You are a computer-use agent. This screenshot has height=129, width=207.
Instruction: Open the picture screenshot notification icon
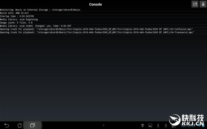tap(150, 125)
